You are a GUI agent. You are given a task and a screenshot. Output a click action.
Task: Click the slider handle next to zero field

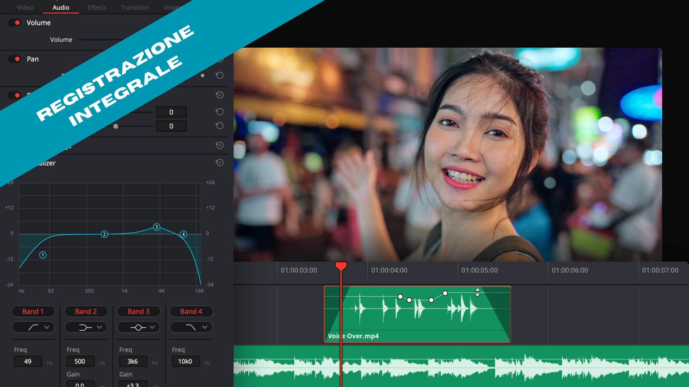click(x=116, y=126)
